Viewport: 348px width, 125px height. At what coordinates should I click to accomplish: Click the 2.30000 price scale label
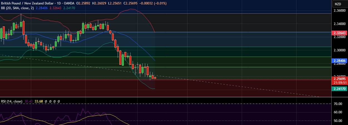339,50
